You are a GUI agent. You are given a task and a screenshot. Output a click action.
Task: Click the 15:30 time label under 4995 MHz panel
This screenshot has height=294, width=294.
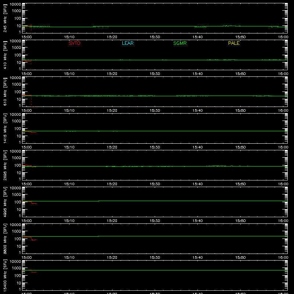pyautogui.click(x=155, y=221)
